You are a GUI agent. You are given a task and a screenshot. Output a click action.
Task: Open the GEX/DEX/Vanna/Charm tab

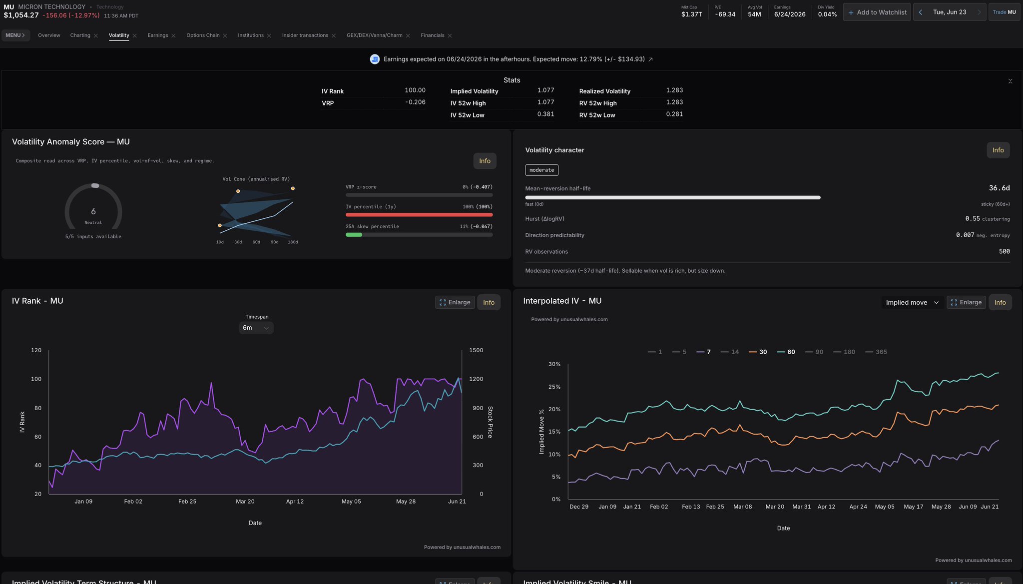375,35
